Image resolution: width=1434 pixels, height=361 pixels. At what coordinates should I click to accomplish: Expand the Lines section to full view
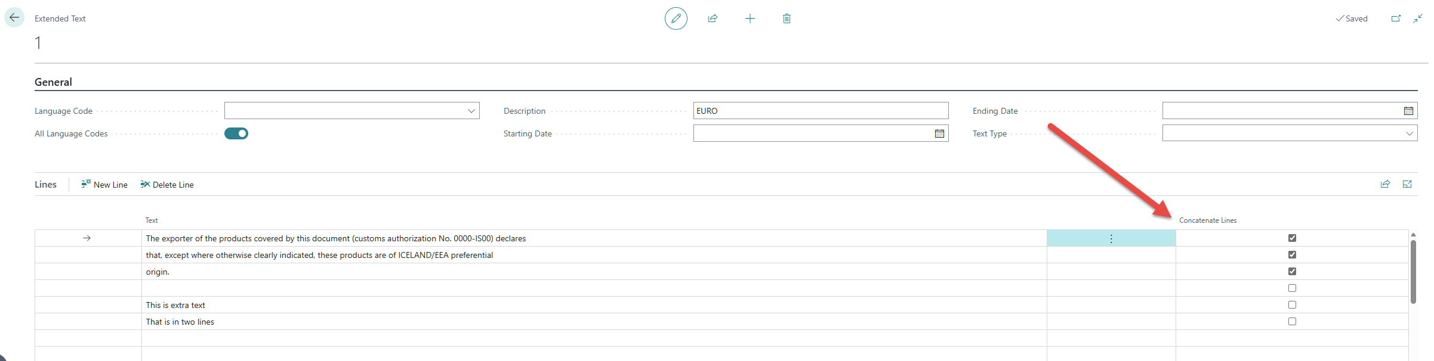[x=1407, y=184]
